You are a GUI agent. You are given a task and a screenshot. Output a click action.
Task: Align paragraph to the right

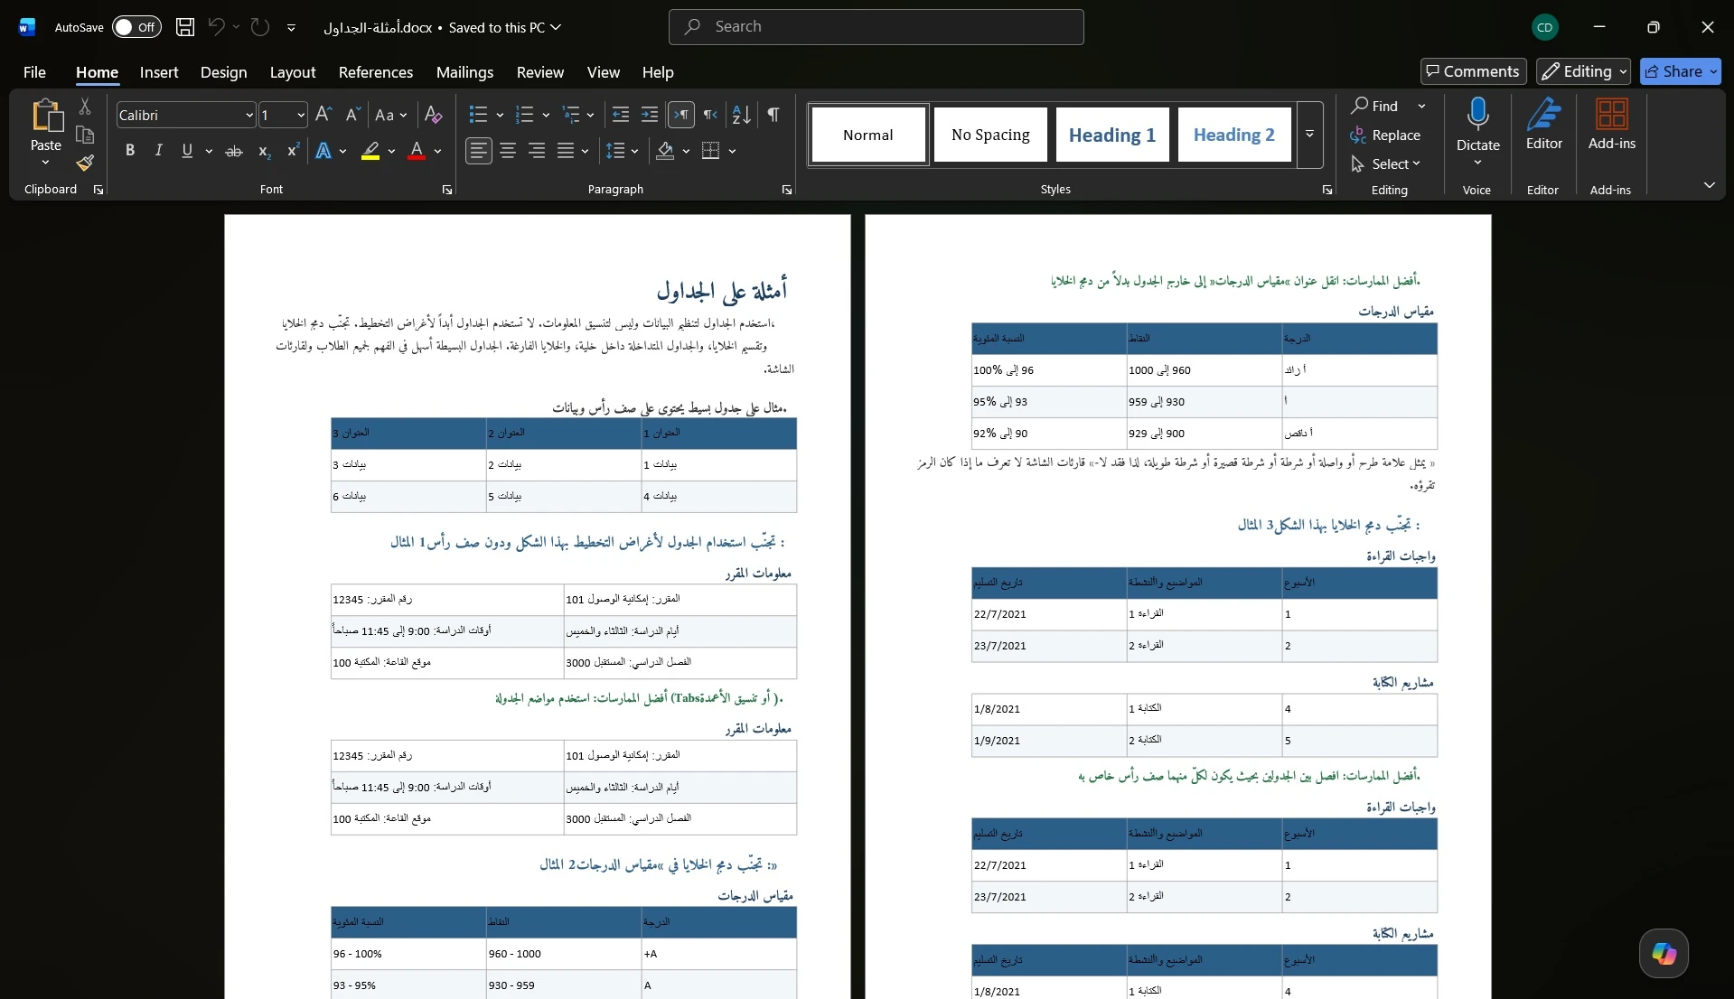[537, 151]
